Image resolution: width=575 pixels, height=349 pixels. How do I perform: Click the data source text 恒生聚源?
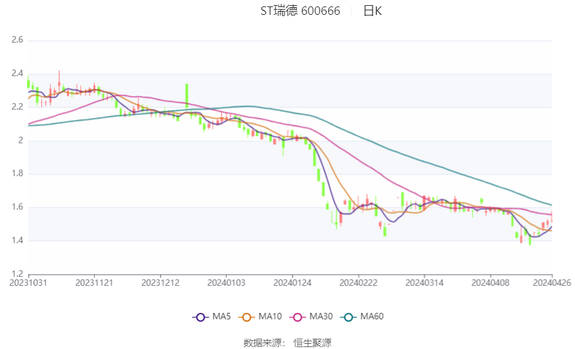pyautogui.click(x=312, y=343)
